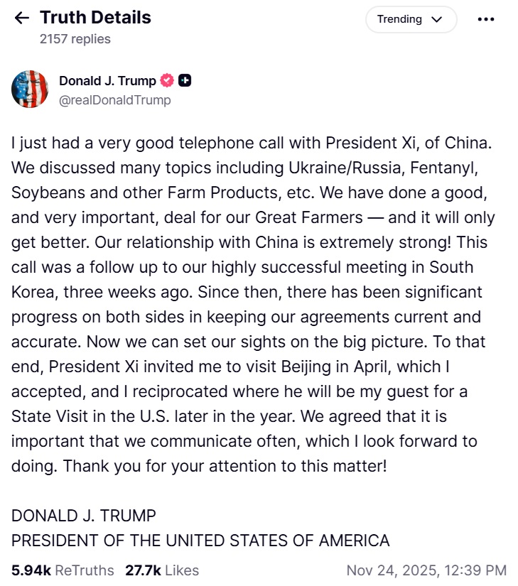View the 5.94k ReTruths list
The image size is (518, 586).
click(x=63, y=570)
